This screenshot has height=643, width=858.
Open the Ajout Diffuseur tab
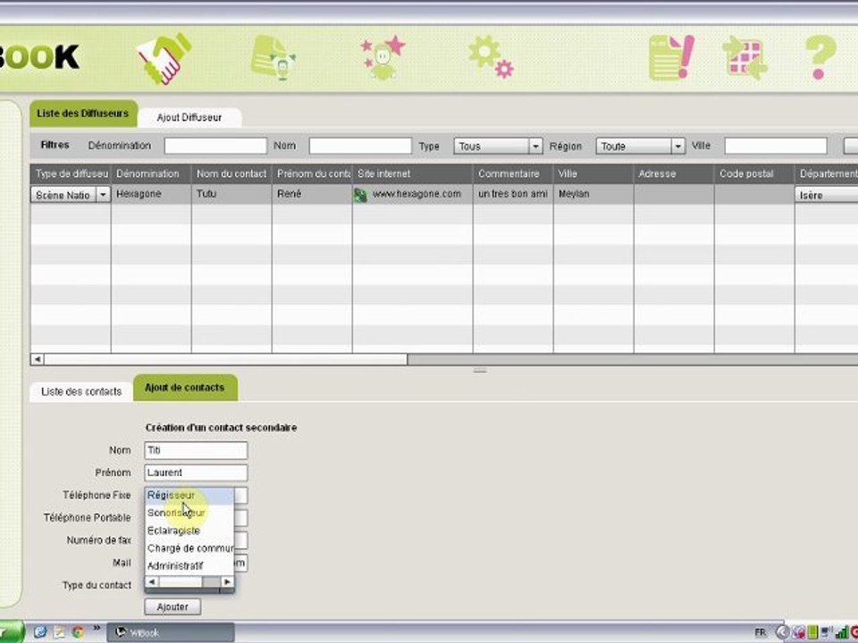189,118
